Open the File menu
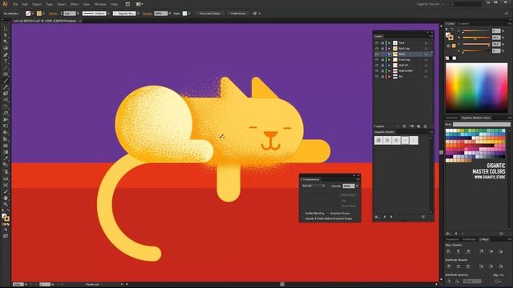 click(x=15, y=4)
